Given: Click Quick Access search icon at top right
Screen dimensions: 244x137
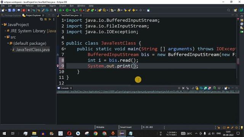Looking at the screenshot, I should [228, 10].
